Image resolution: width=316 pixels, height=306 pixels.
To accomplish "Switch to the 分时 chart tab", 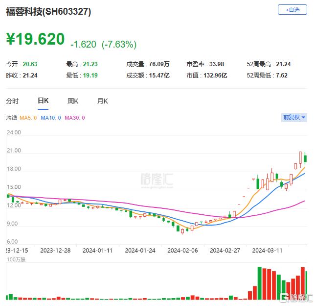I will point(12,101).
